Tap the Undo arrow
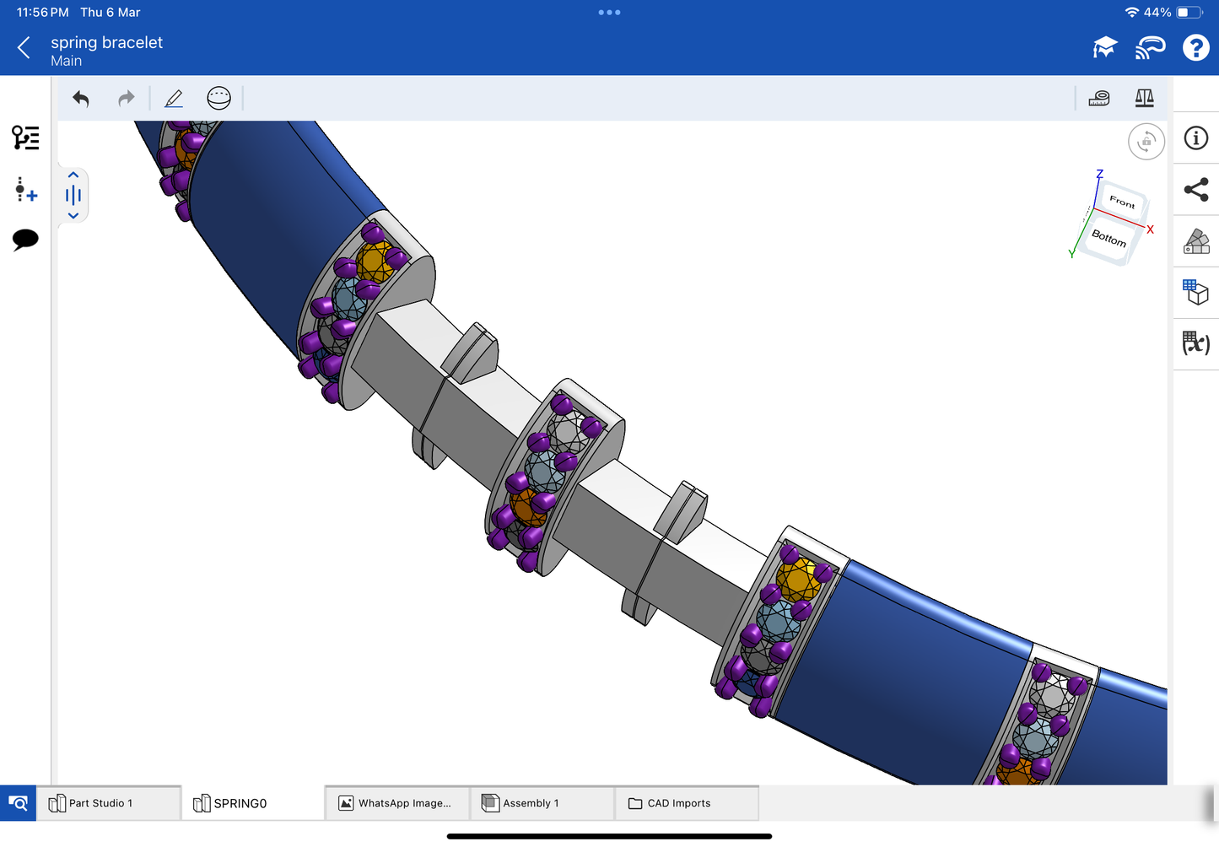Image resolution: width=1219 pixels, height=847 pixels. (81, 99)
